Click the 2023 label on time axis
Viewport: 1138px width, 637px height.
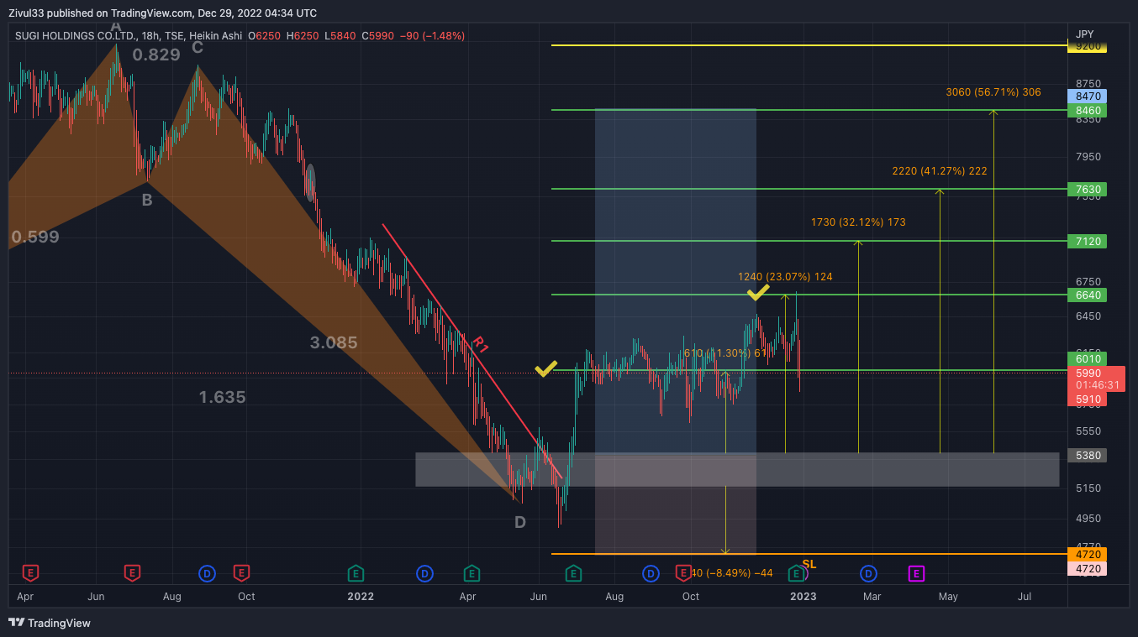pos(803,597)
